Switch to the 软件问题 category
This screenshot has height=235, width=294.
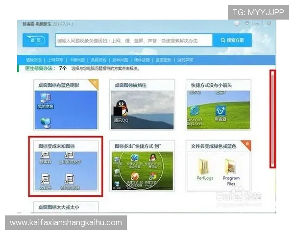pyautogui.click(x=120, y=60)
